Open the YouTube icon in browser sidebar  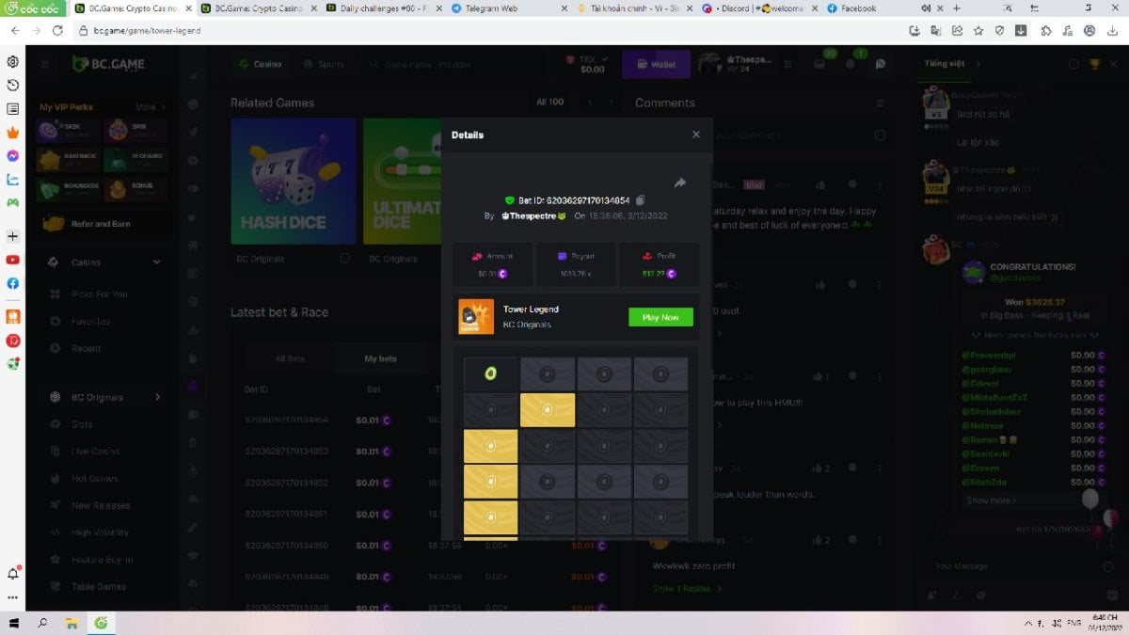coord(13,260)
